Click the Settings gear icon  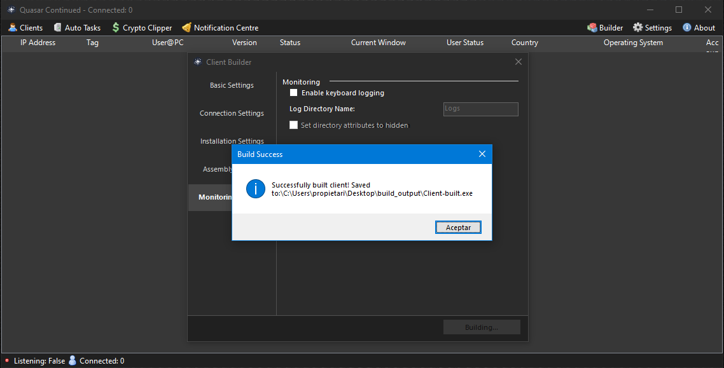pos(637,28)
